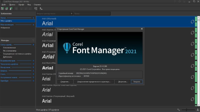Click OpenType O icon on Arial (Курсив) row
Screen dimensions: 200x112
[x=192, y=33]
